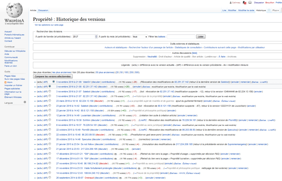Click Comparer les versions sélectionnées button
The height and width of the screenshot is (181, 282).
tap(53, 77)
